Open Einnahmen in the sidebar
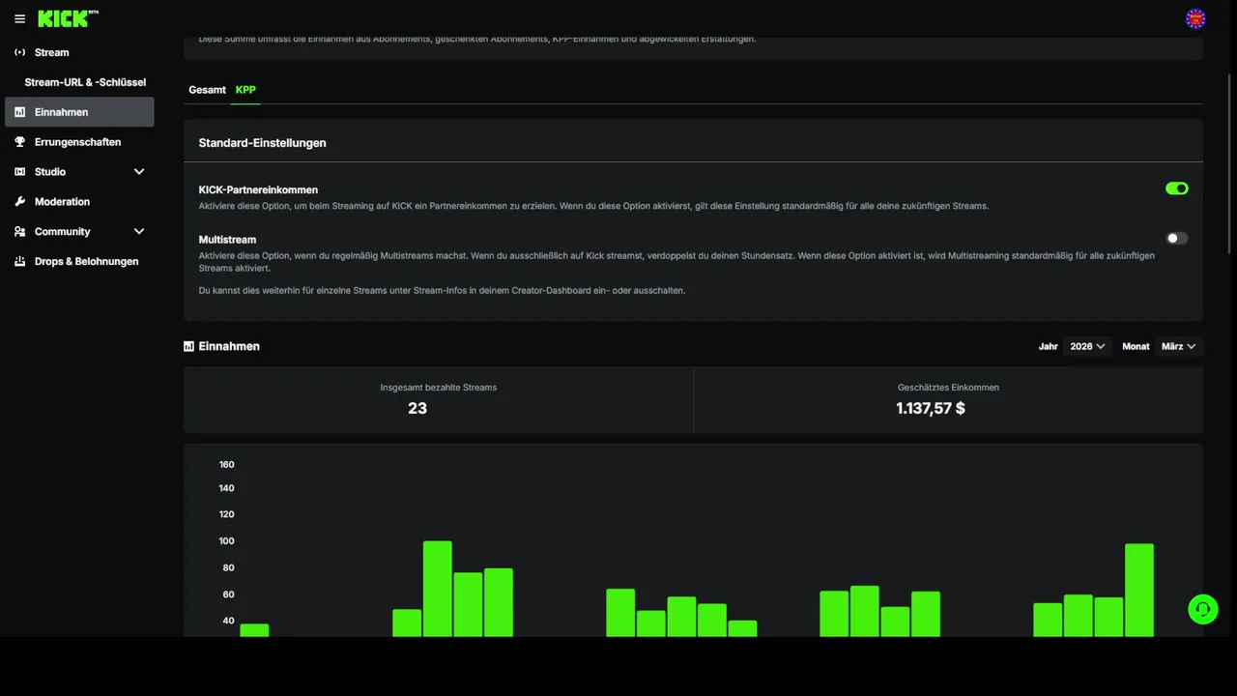Image resolution: width=1237 pixels, height=696 pixels. [x=79, y=112]
